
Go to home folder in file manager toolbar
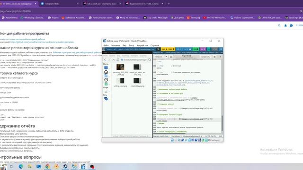pos(118,60)
